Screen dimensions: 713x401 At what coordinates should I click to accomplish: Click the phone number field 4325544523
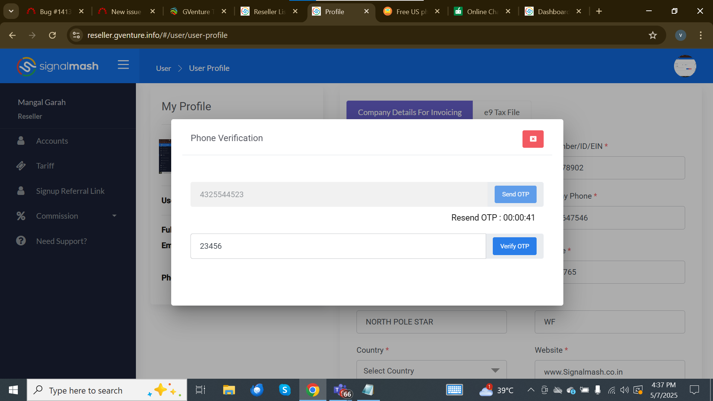(x=339, y=194)
